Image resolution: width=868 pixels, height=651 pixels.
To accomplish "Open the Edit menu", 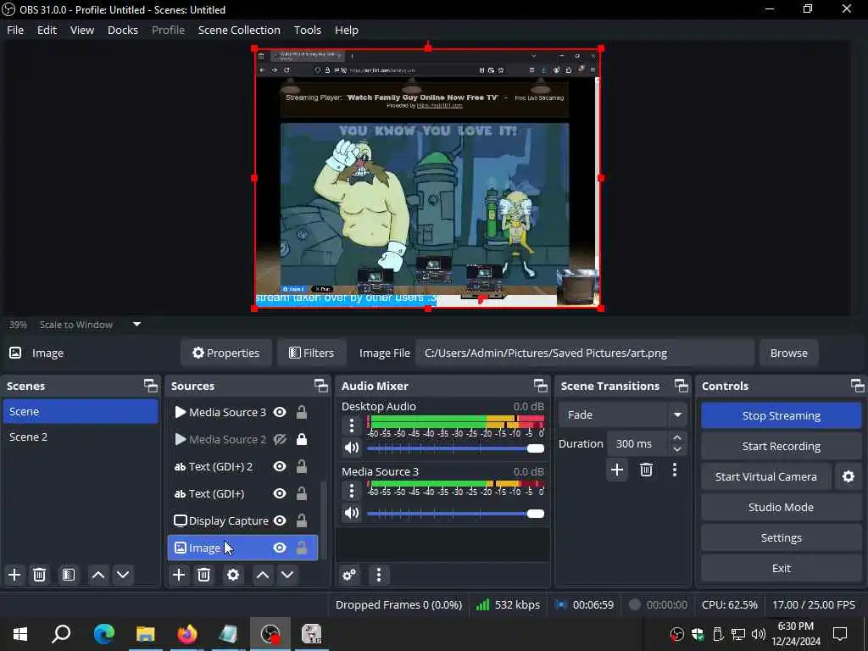I will 47,30.
